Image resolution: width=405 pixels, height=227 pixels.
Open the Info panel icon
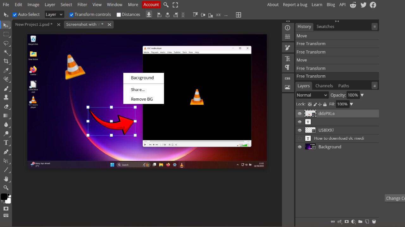287,28
